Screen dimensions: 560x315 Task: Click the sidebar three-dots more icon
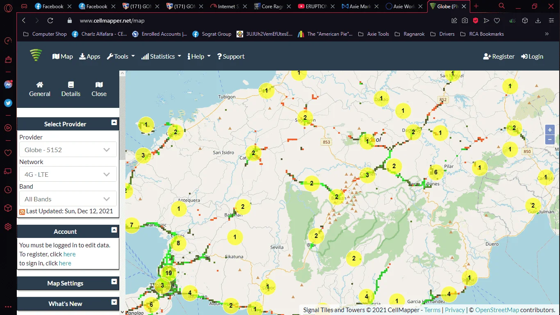[x=8, y=306]
